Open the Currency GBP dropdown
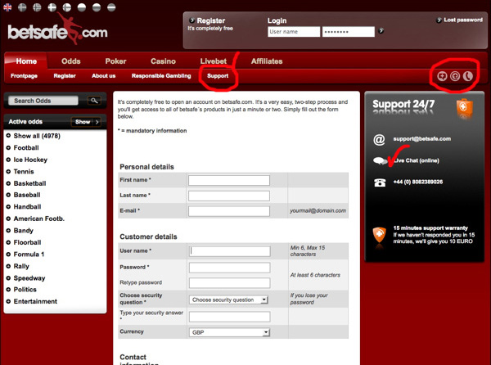The width and height of the screenshot is (491, 365). coord(229,332)
